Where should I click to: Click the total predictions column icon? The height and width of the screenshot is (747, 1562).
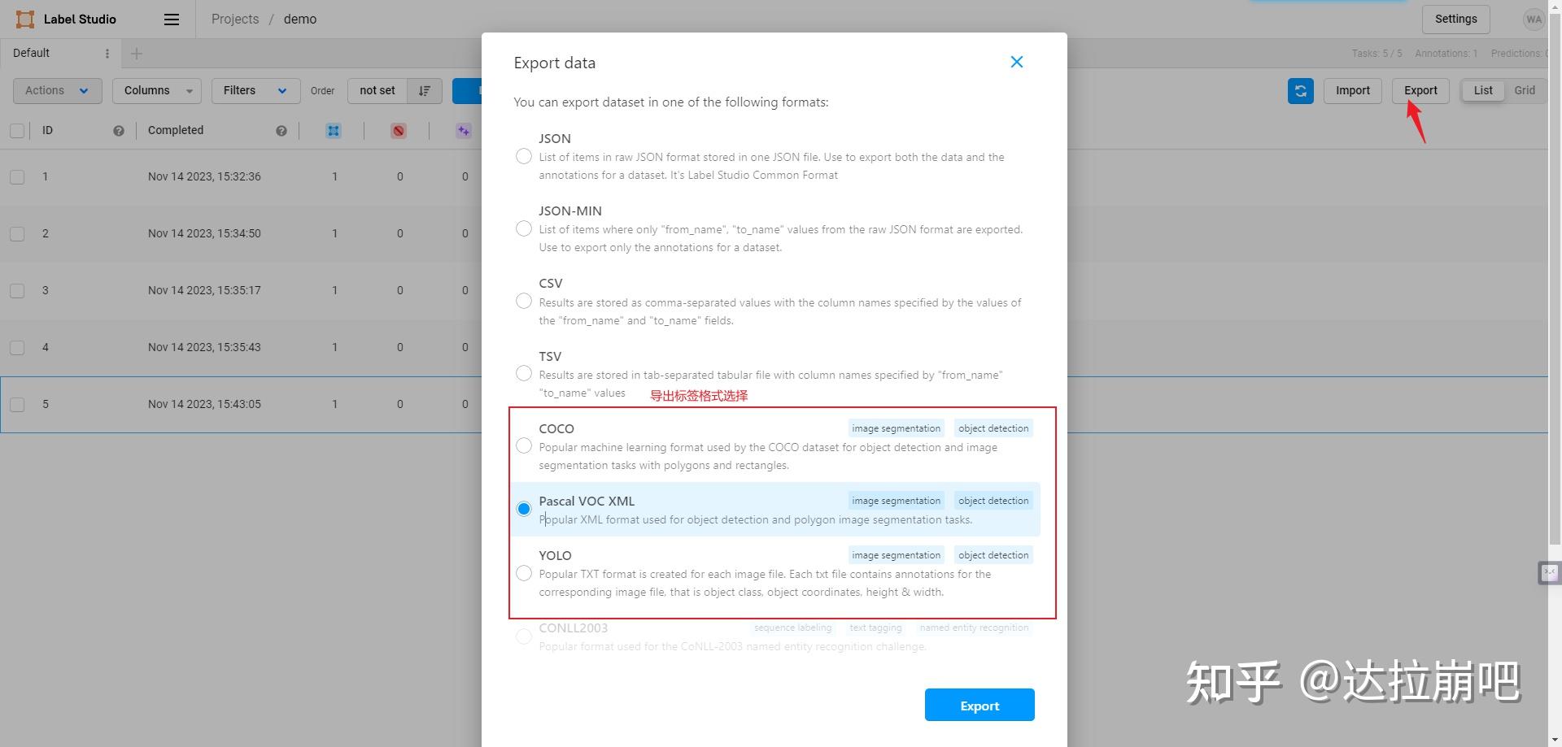pos(464,131)
